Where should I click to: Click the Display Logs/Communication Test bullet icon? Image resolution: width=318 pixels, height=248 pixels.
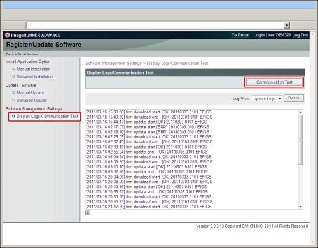coord(14,116)
